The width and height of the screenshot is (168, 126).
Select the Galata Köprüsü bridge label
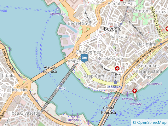point(108,110)
